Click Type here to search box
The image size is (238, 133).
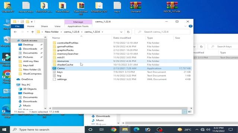tap(47, 130)
